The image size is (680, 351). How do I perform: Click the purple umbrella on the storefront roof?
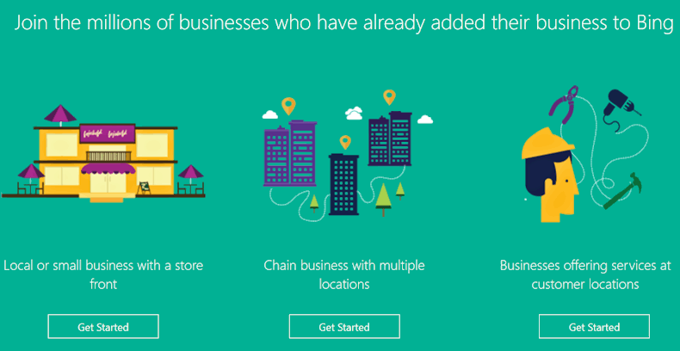(60, 114)
